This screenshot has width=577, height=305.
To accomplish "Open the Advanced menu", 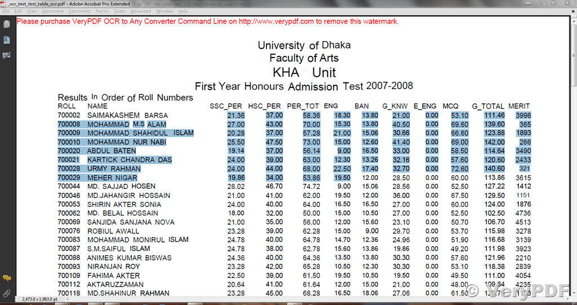I will click(141, 11).
